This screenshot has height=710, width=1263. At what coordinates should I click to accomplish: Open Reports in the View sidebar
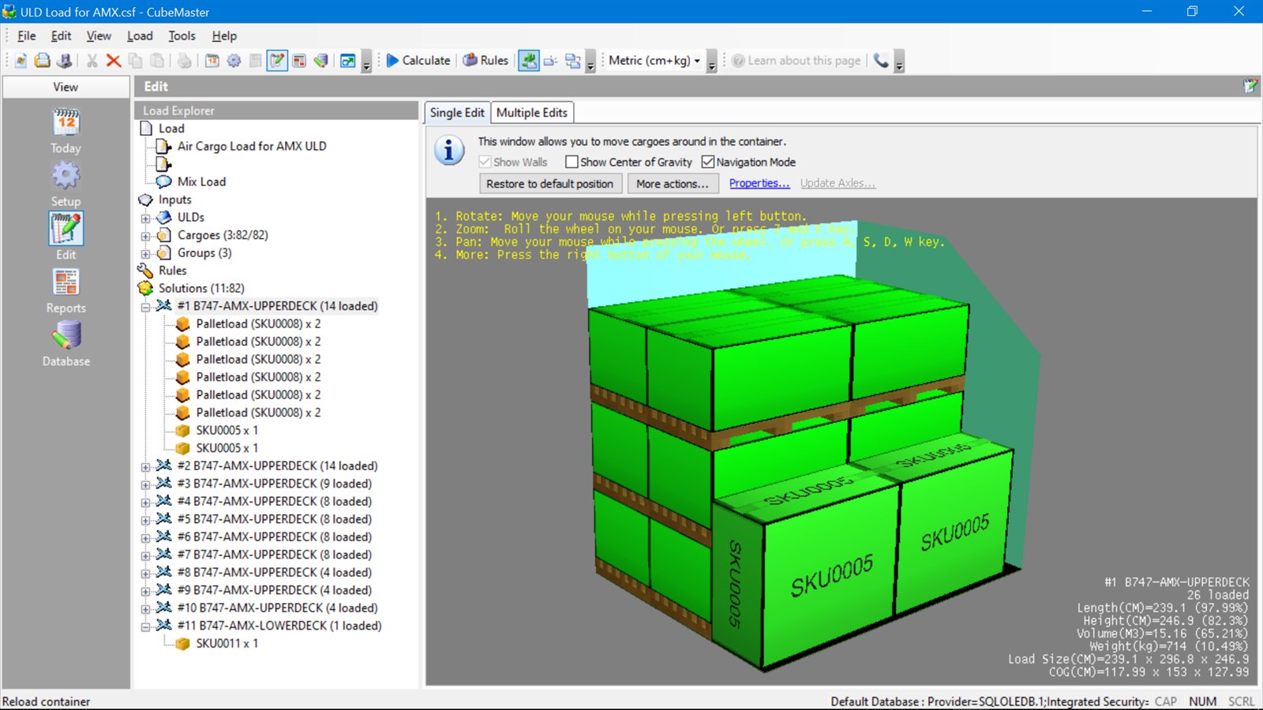[66, 291]
